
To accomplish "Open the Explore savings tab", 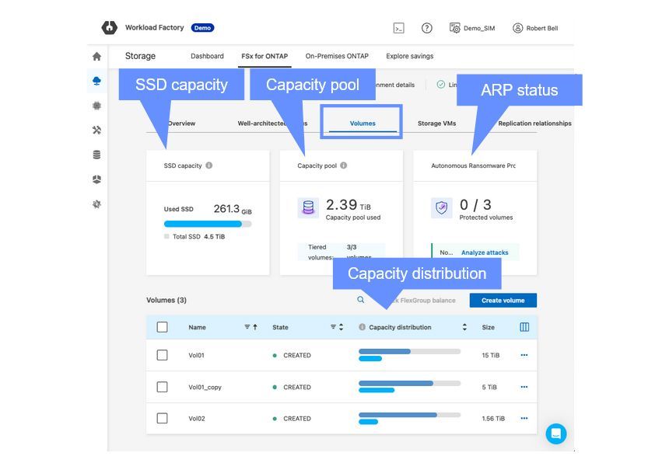I will [x=409, y=56].
